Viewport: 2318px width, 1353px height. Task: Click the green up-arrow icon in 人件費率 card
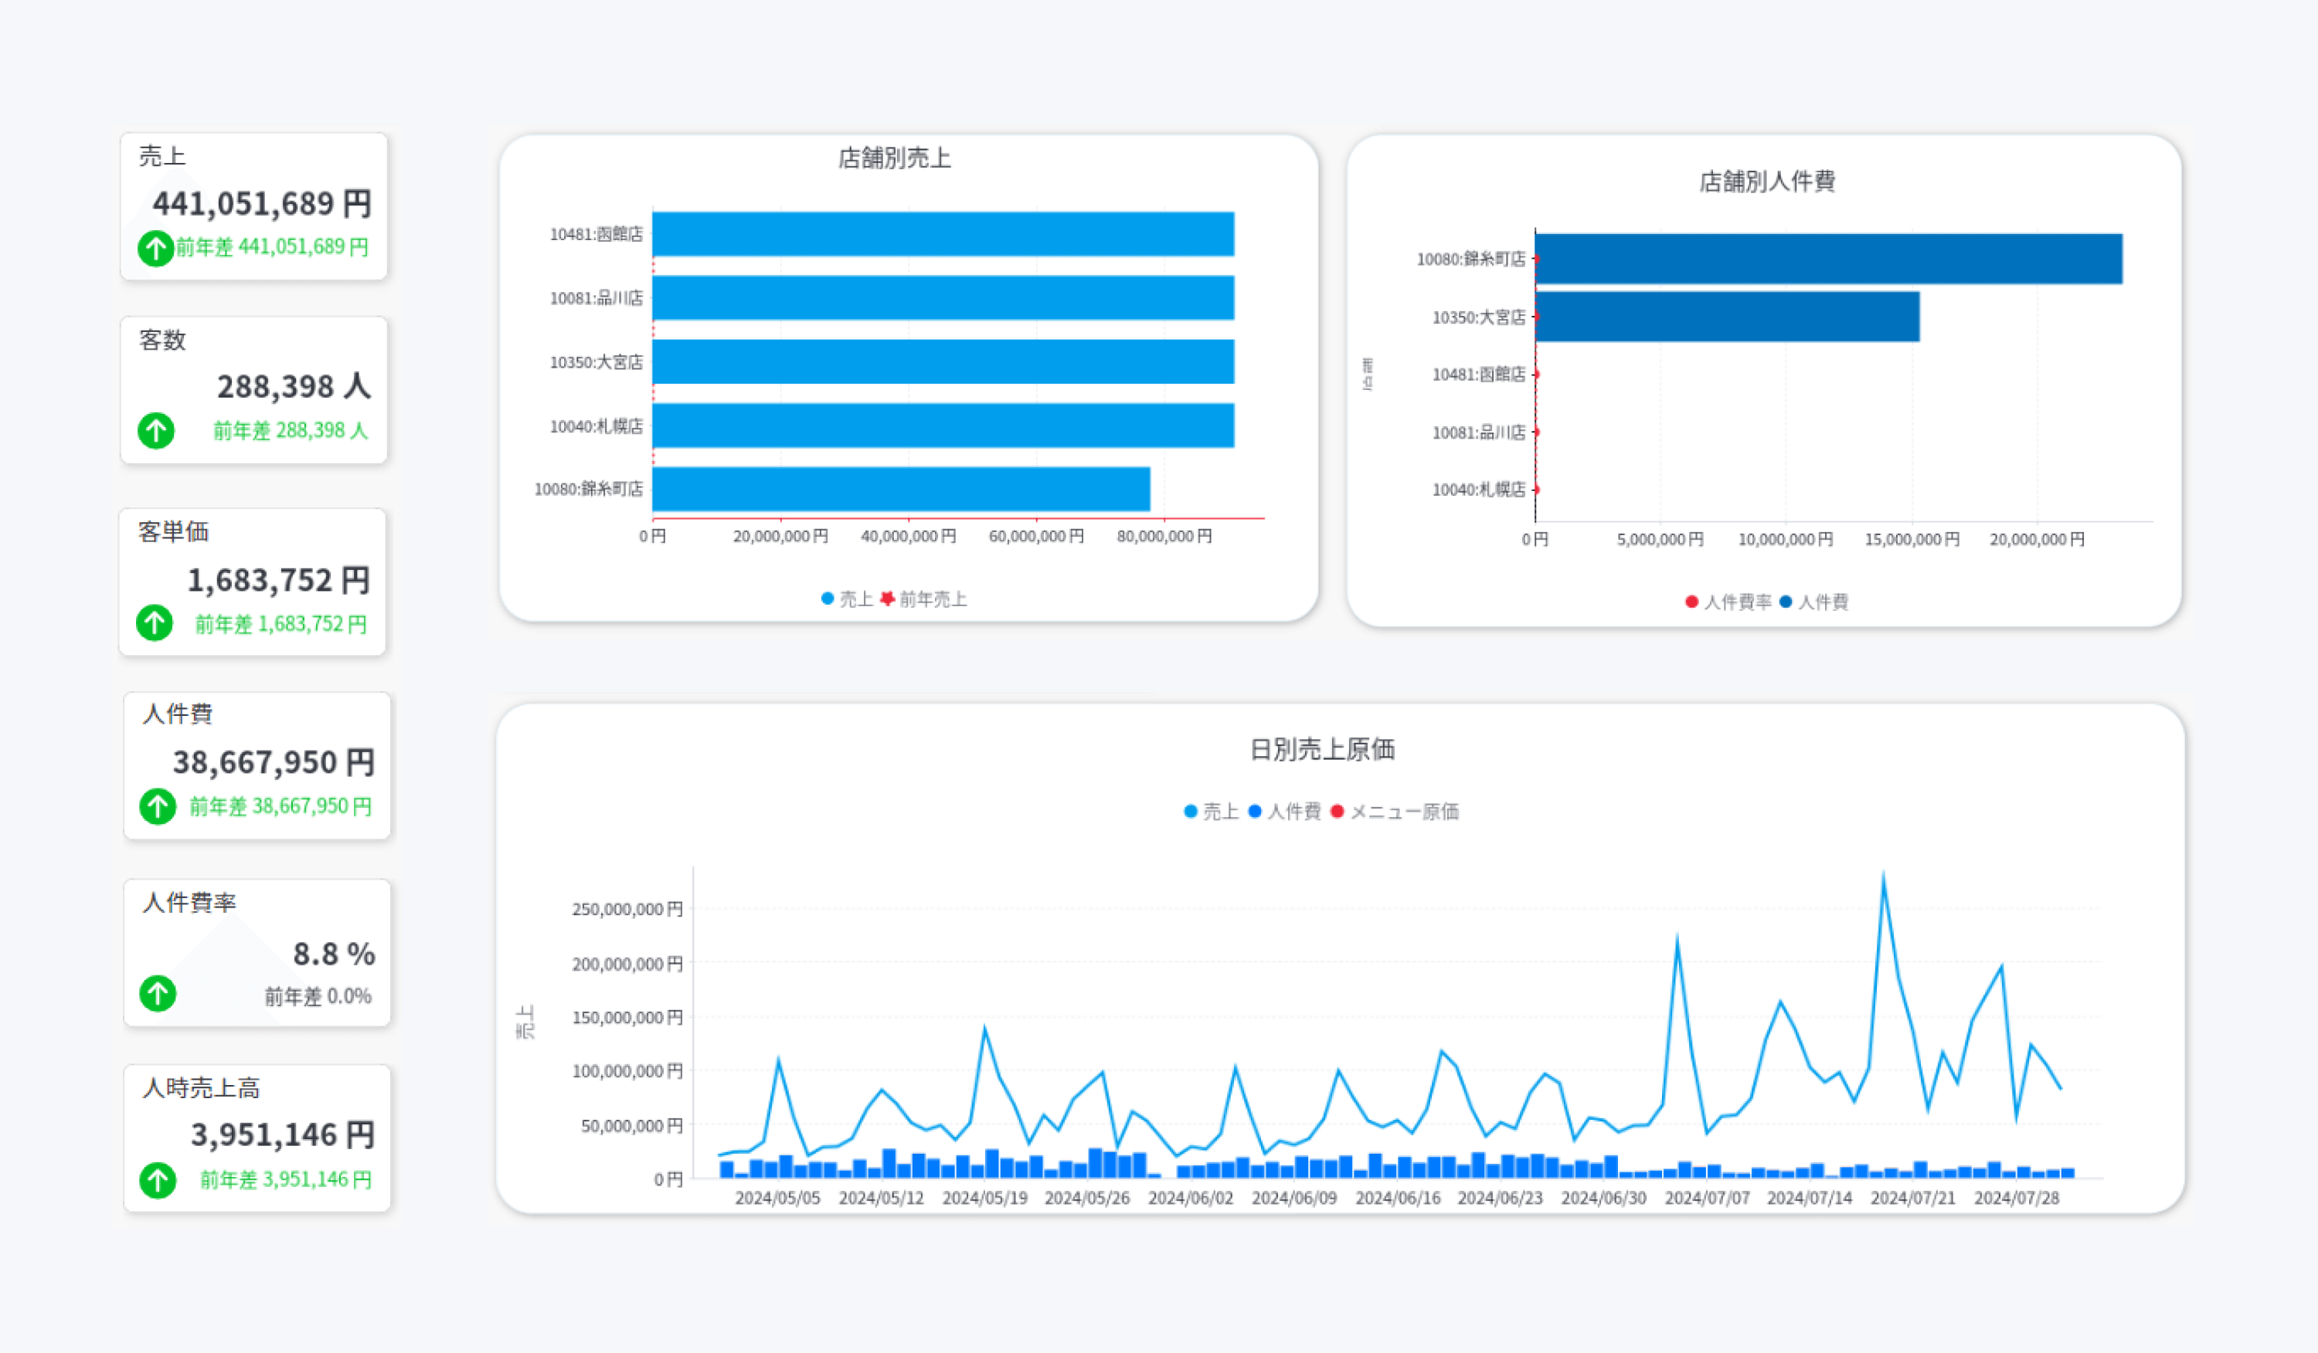pos(158,994)
